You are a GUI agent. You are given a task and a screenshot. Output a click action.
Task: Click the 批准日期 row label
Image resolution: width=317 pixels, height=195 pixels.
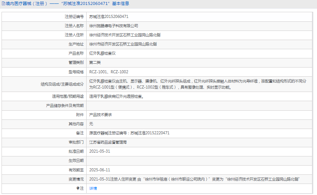pos(76,151)
